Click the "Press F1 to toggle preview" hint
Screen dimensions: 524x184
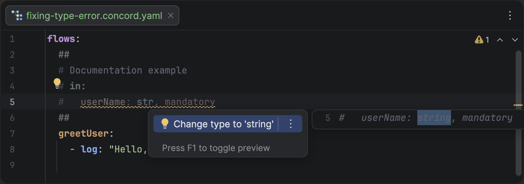pyautogui.click(x=216, y=148)
